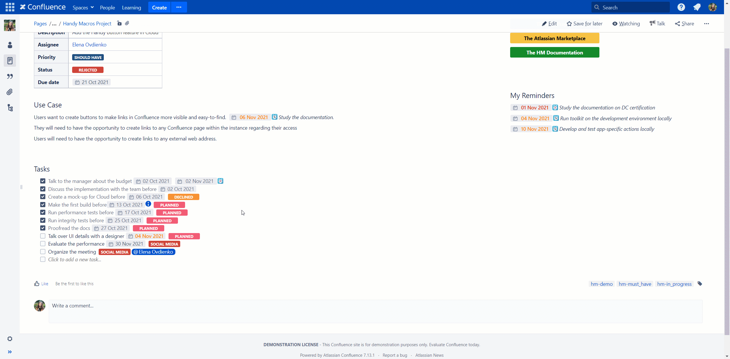The height and width of the screenshot is (359, 730).
Task: Open the attachments paperclip in breadcrumbs
Action: 127,23
